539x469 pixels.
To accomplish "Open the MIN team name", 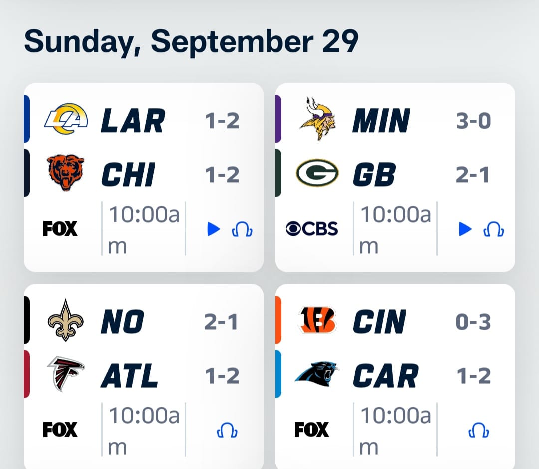I will pos(381,120).
